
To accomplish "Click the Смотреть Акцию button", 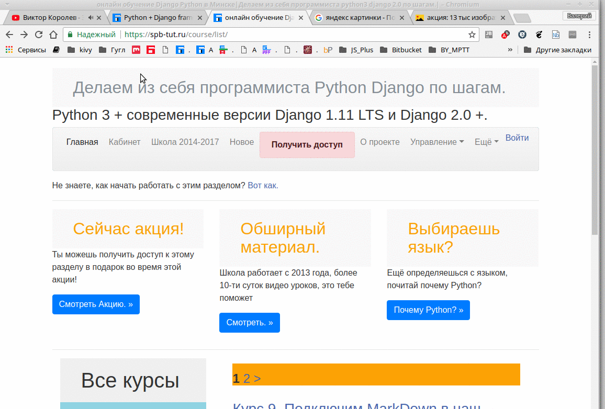I will pos(96,304).
